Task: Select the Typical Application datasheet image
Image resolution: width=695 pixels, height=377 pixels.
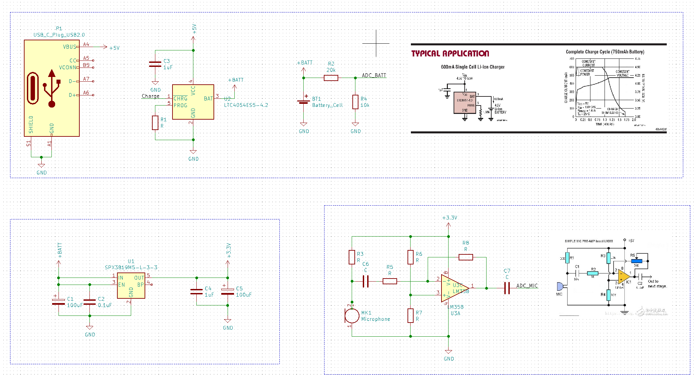Action: (539, 88)
